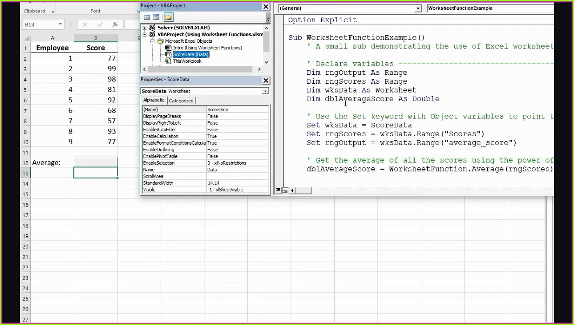Screen dimensions: 574x325
Task: Click the Insert Function fx icon
Action: (x=115, y=24)
